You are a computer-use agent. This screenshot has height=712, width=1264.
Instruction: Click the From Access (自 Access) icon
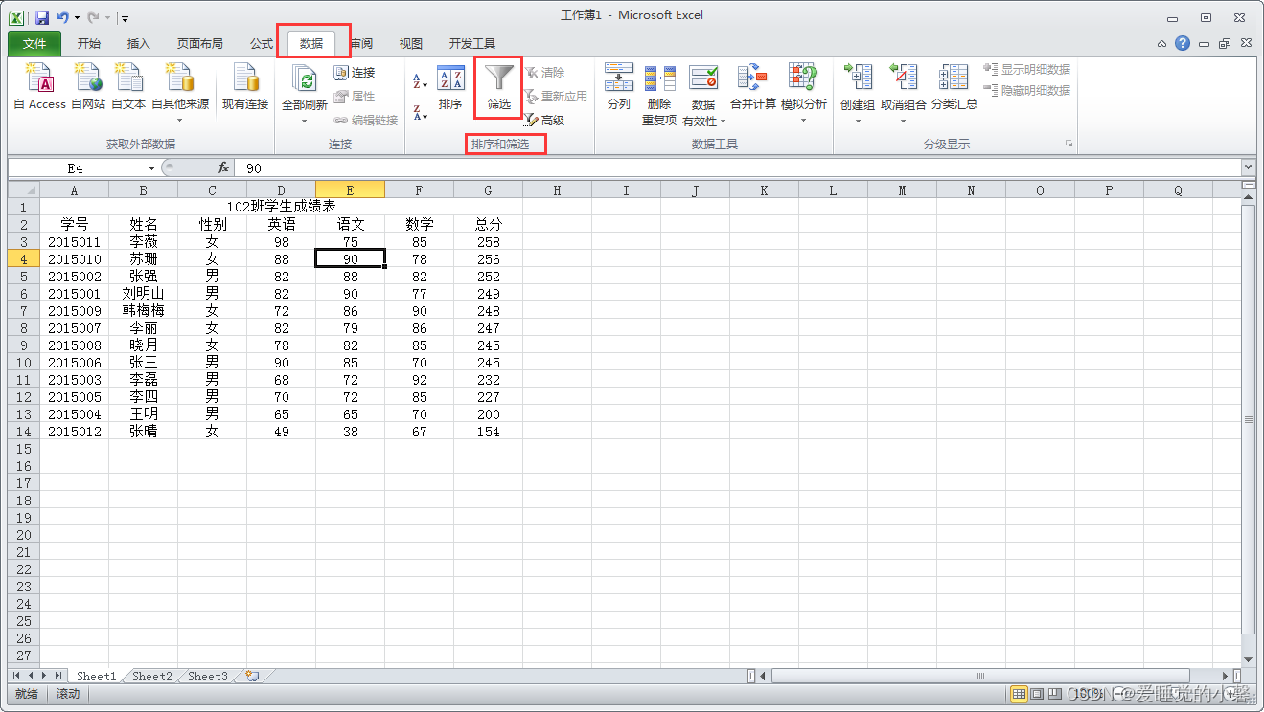(39, 78)
